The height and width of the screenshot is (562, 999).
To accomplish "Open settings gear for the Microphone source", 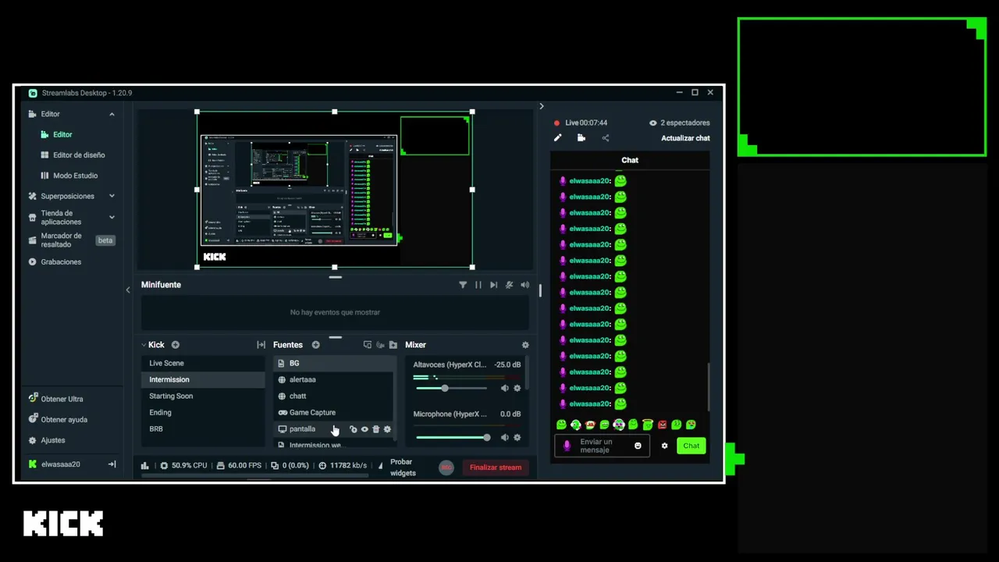I will click(517, 437).
